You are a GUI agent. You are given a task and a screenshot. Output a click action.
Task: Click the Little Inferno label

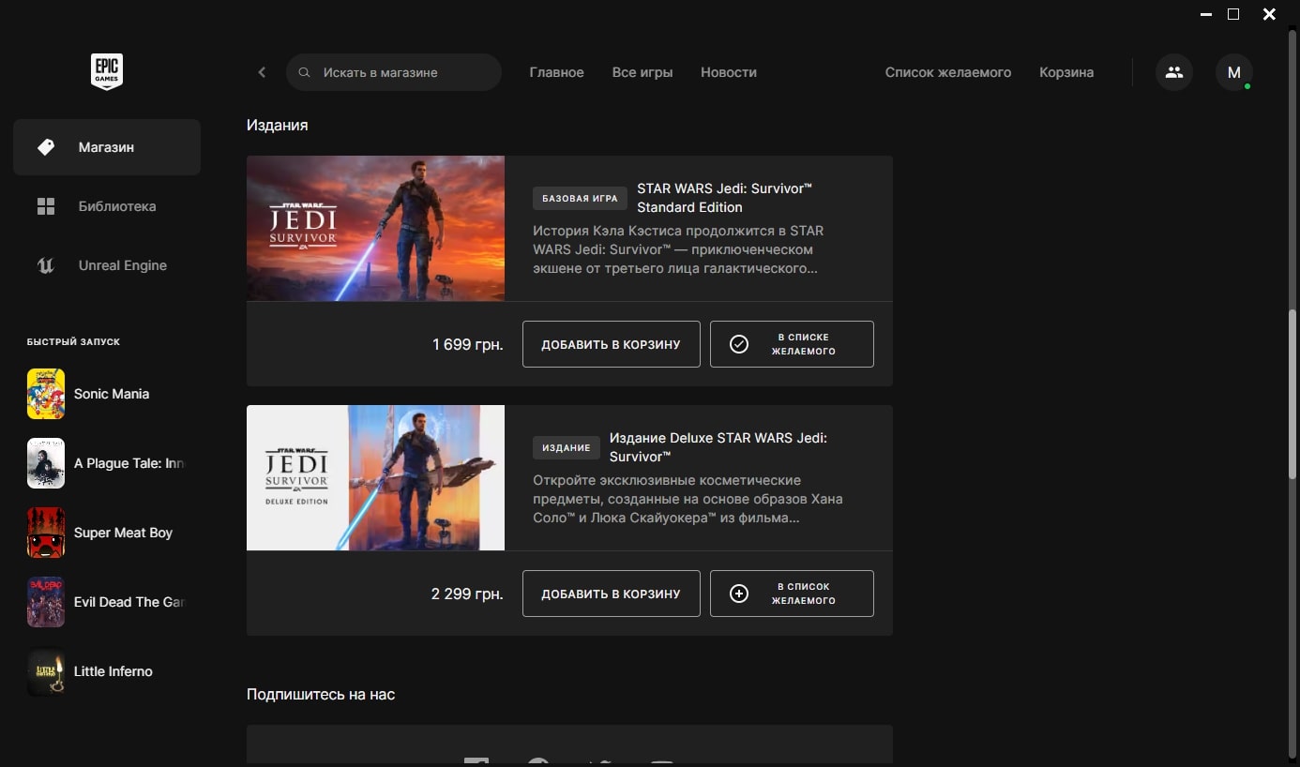point(113,671)
